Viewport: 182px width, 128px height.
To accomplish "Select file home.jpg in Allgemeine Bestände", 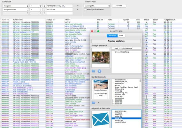I will point(118,113).
